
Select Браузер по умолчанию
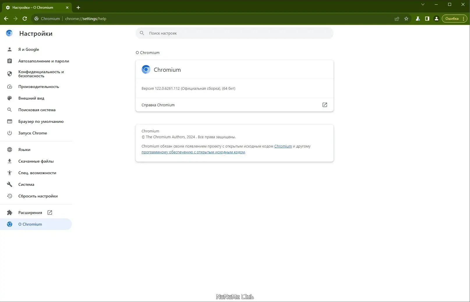tap(36, 121)
